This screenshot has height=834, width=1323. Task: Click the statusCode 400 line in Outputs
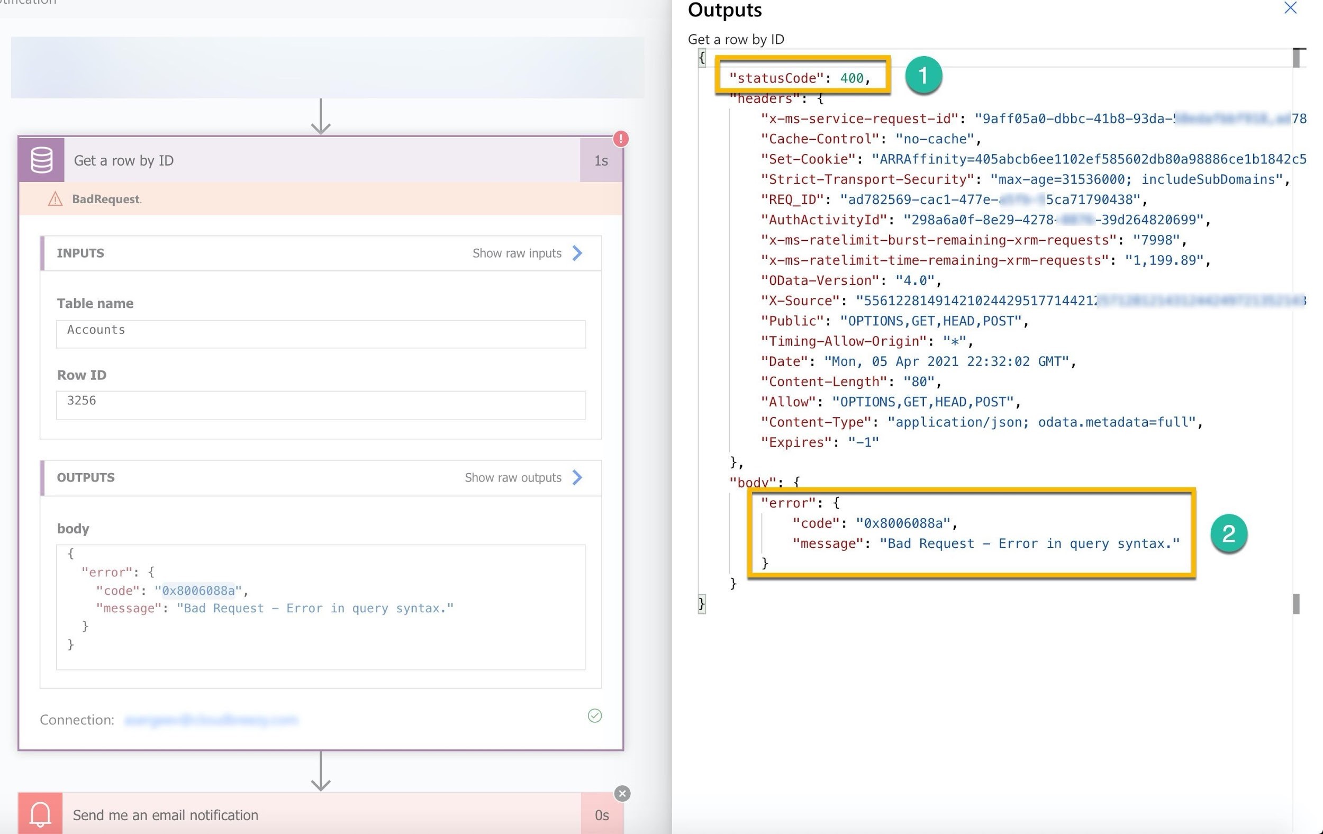(800, 78)
